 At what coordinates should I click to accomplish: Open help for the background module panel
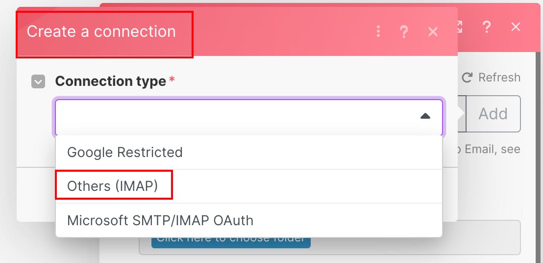click(x=486, y=26)
